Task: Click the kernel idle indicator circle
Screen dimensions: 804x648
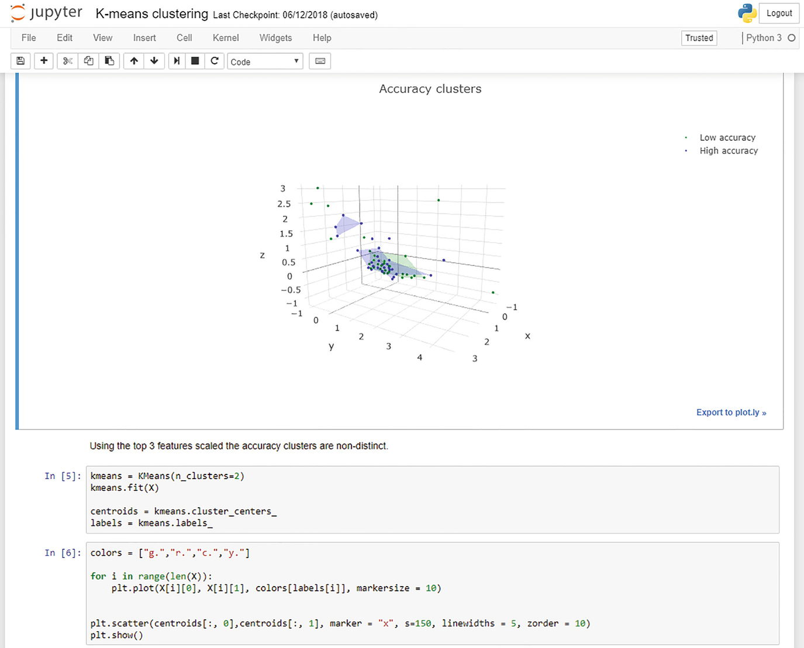Action: tap(792, 38)
